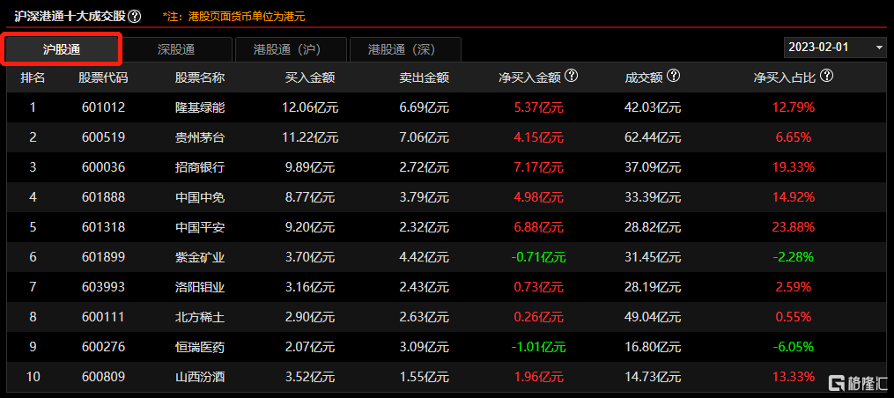Show help for 净买入金额 column
Viewport: 894px width, 398px height.
coord(572,77)
